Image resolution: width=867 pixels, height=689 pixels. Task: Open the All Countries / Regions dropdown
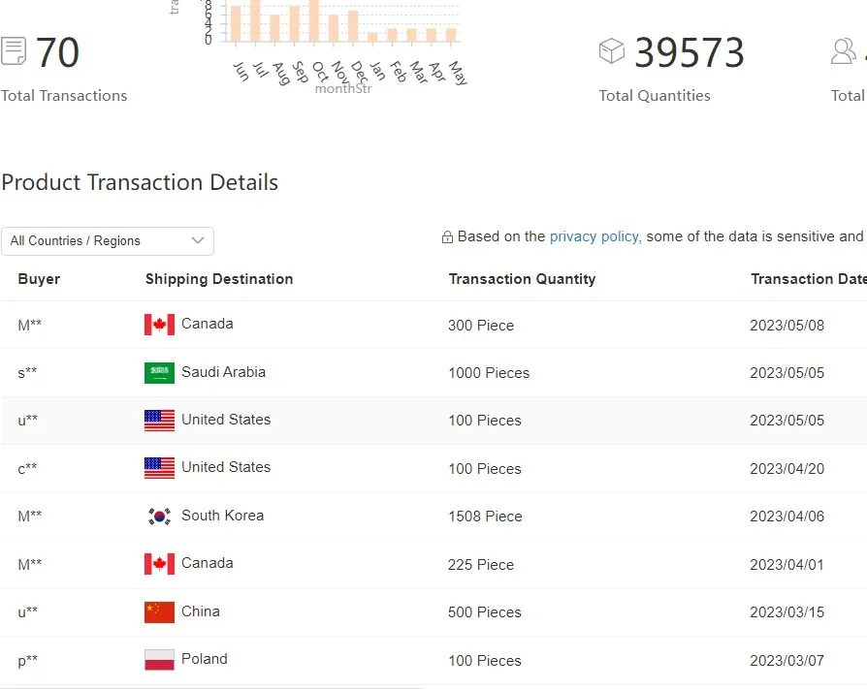[x=108, y=241]
